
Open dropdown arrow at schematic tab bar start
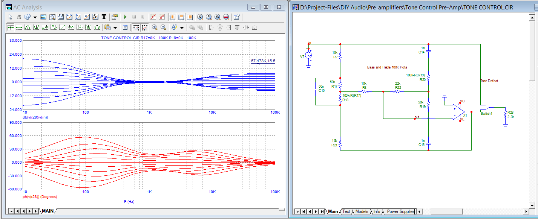coord(297,211)
